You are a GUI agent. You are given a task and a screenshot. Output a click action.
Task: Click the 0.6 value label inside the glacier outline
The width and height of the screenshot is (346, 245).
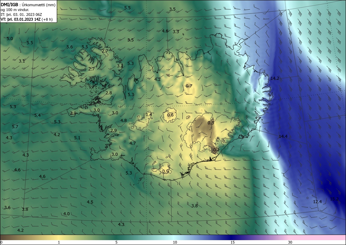coord(170,115)
